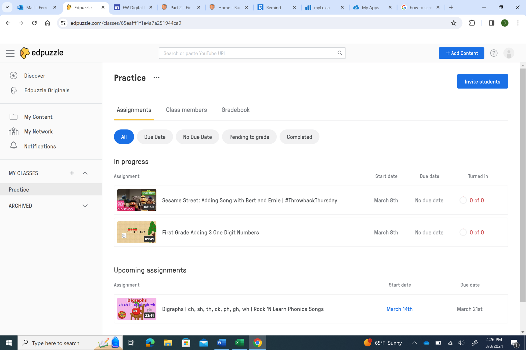Switch to the Gradebook tab
The width and height of the screenshot is (526, 350).
coord(235,110)
